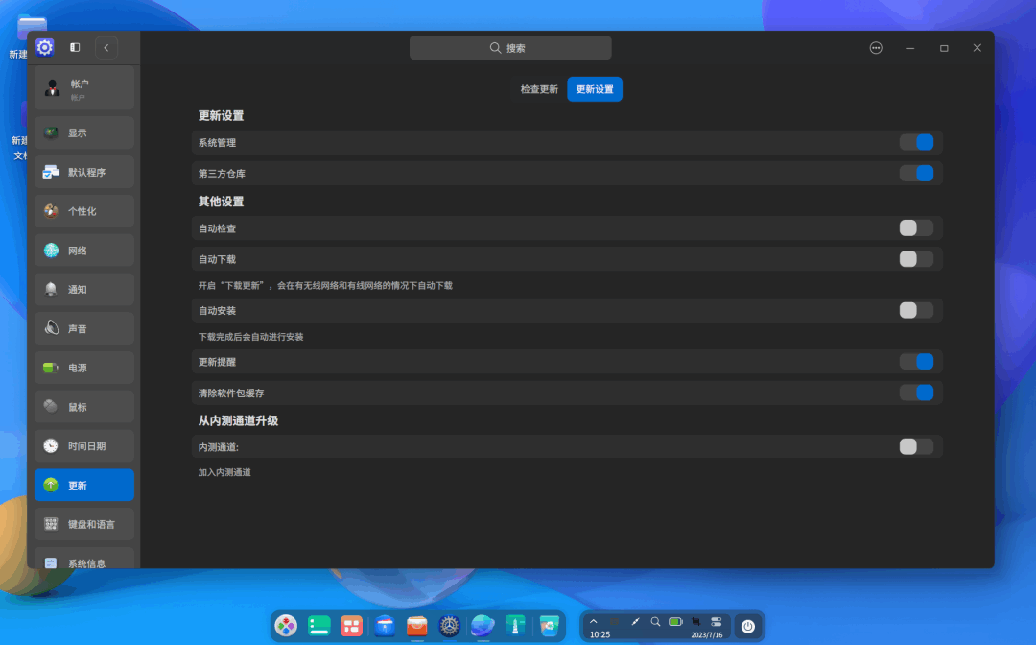Screen dimensions: 1036x645
Task: Open the 显示 display settings
Action: pyautogui.click(x=83, y=132)
